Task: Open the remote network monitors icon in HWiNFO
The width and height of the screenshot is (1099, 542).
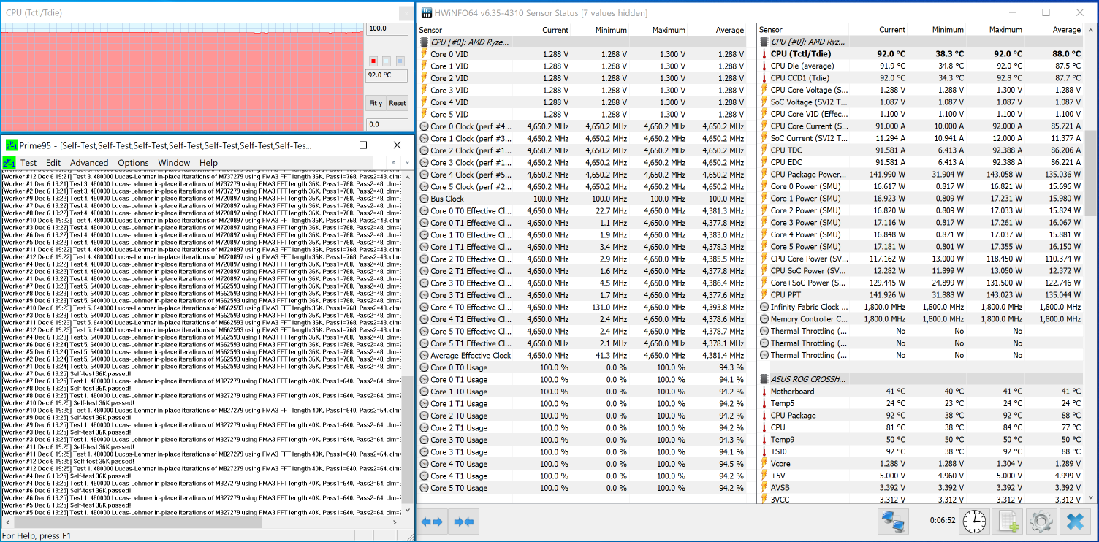Action: click(891, 522)
